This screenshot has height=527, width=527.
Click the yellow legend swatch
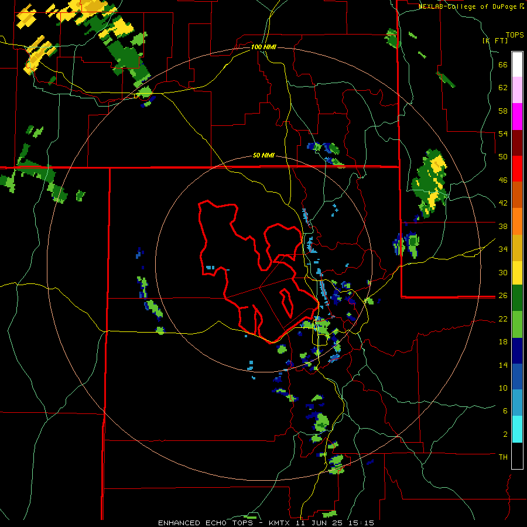point(517,272)
